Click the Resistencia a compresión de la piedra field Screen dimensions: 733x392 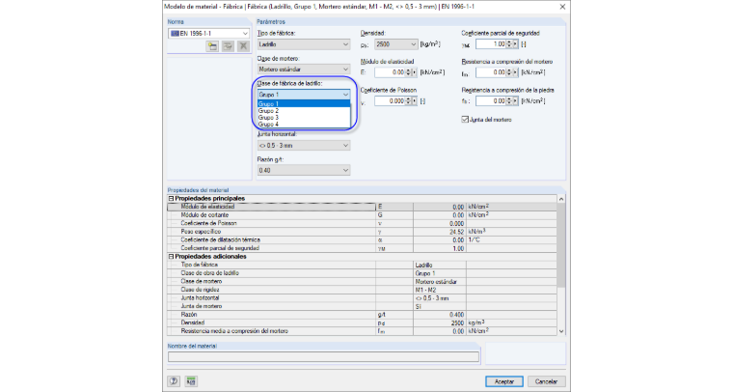pyautogui.click(x=491, y=101)
